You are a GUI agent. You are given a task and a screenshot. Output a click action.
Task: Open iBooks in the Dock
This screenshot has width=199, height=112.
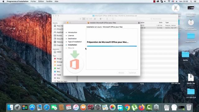tap(83, 107)
